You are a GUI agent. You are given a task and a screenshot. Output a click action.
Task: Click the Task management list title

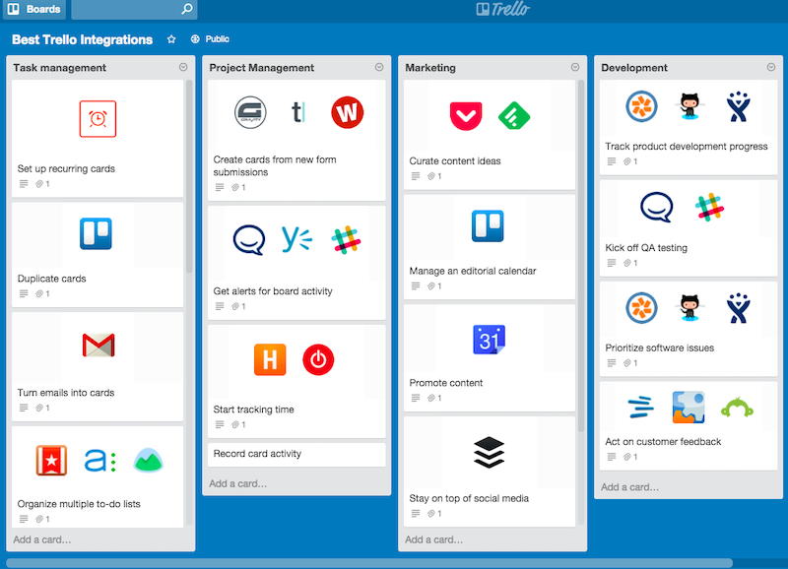(x=60, y=68)
